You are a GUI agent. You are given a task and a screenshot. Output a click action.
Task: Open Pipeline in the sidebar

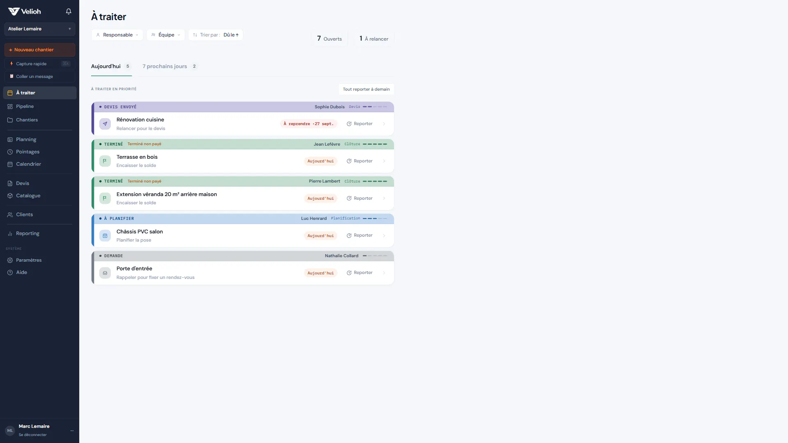click(x=39, y=106)
